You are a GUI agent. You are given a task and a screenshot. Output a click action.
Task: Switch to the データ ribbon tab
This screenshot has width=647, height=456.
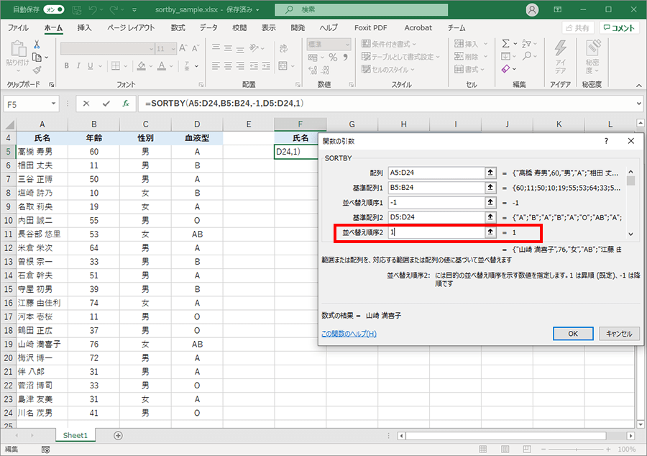coord(208,27)
